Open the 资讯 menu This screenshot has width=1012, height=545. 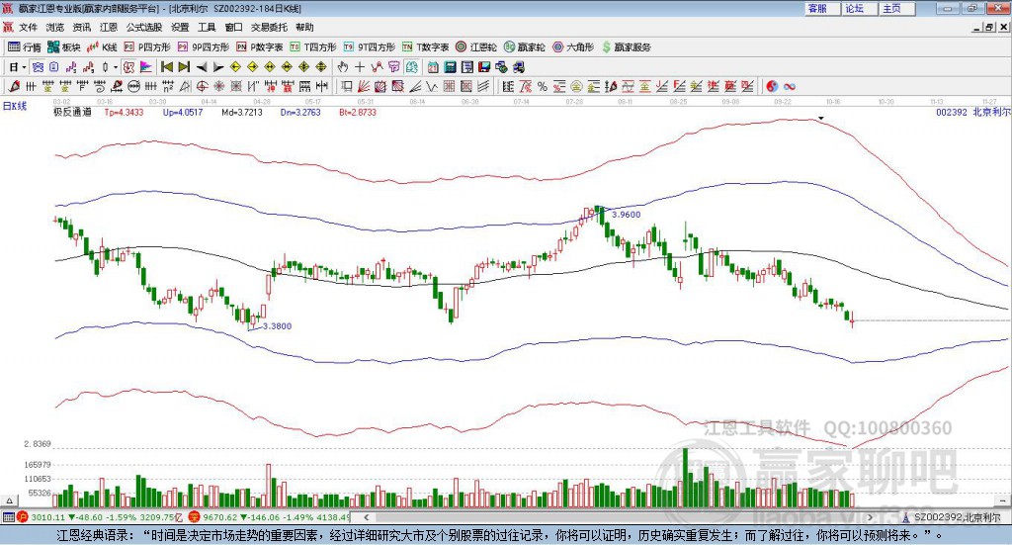82,27
